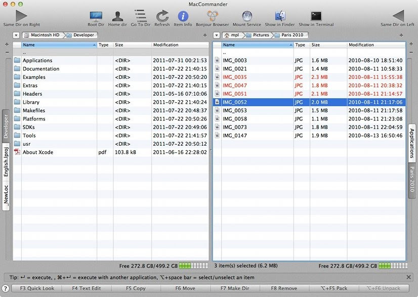The height and width of the screenshot is (297, 418).
Task: Click the IMG_0147 file icon
Action: [x=217, y=136]
